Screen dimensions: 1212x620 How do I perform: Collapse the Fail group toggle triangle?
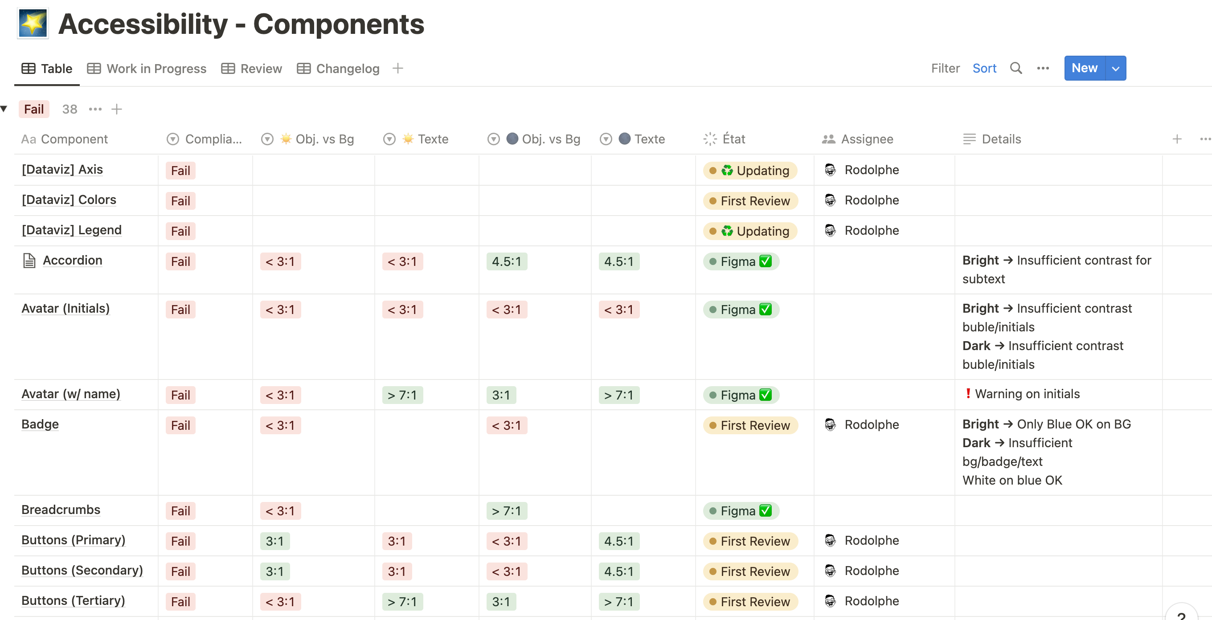click(x=4, y=109)
